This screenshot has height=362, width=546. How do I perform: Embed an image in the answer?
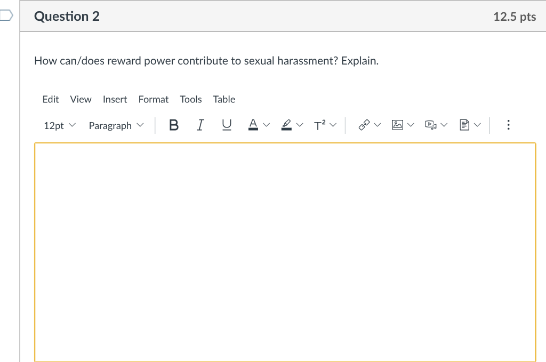pyautogui.click(x=397, y=125)
